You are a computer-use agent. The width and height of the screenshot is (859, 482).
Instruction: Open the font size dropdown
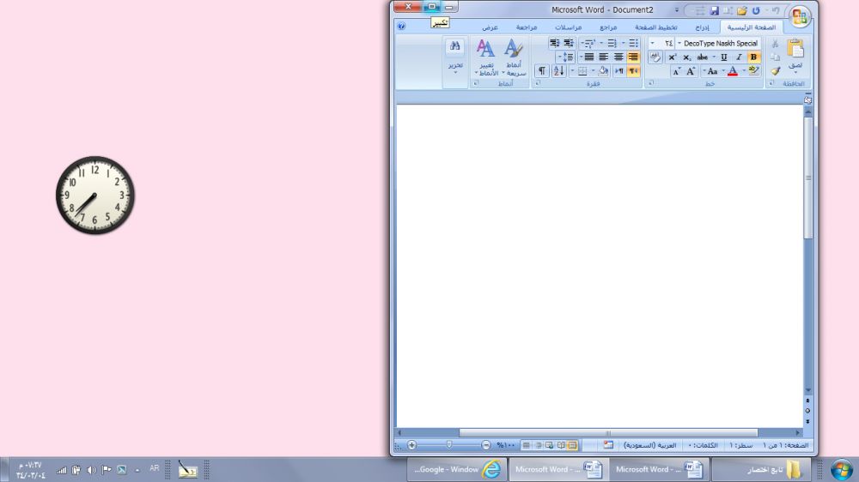(x=653, y=43)
